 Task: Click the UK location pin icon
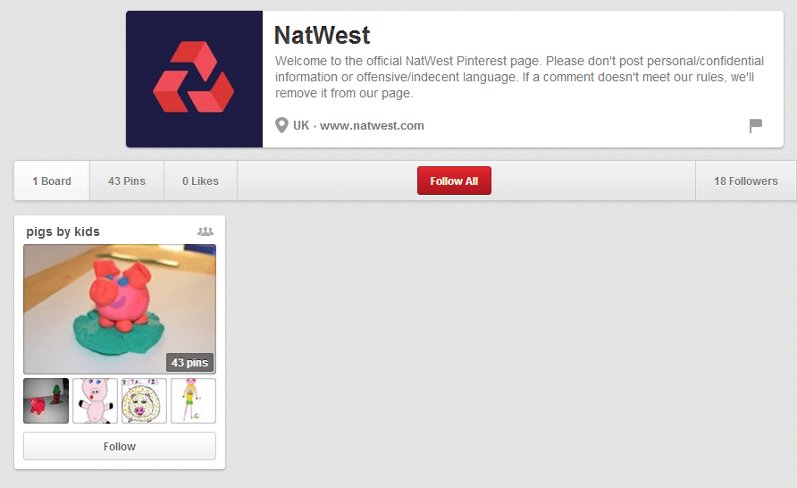click(281, 125)
